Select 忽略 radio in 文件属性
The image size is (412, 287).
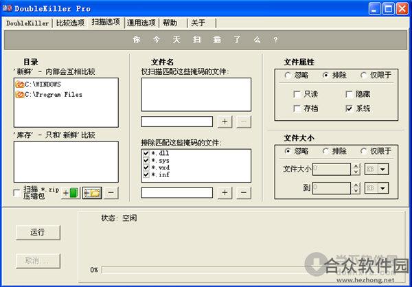pos(288,76)
